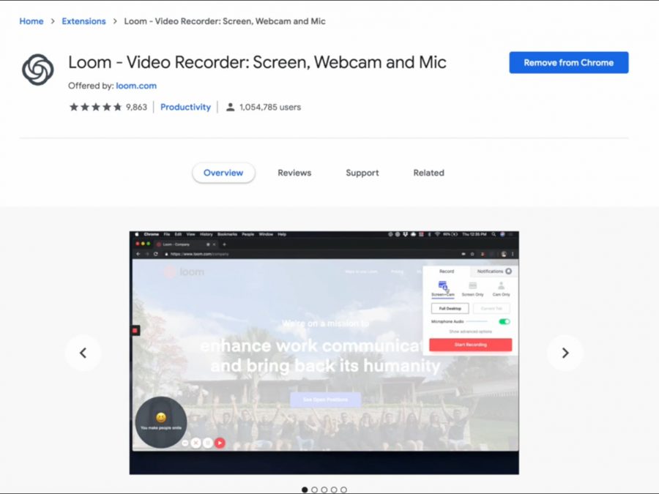Screen dimensions: 659x494
Task: Click the red play button near camera bubble
Action: tap(220, 443)
